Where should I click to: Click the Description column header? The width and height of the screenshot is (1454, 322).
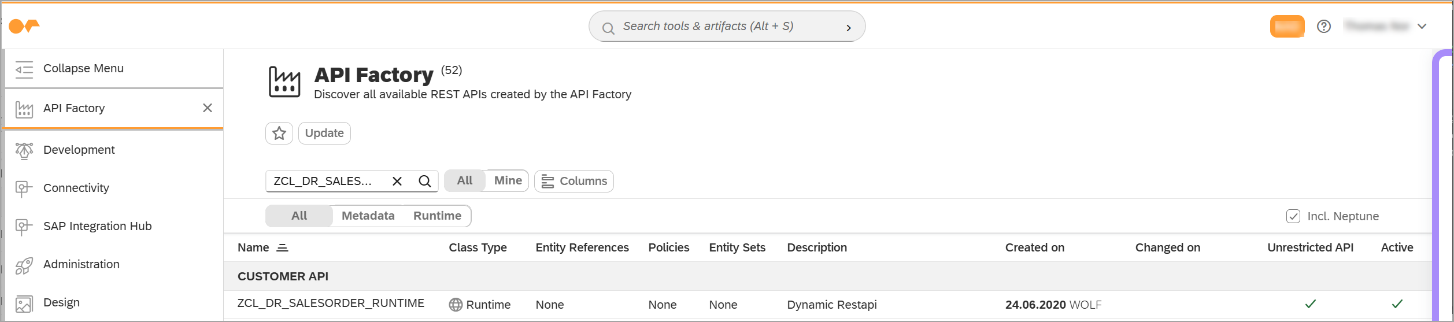pyautogui.click(x=817, y=247)
